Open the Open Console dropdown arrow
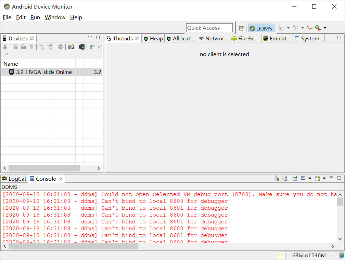The height and width of the screenshot is (260, 345). point(324,178)
